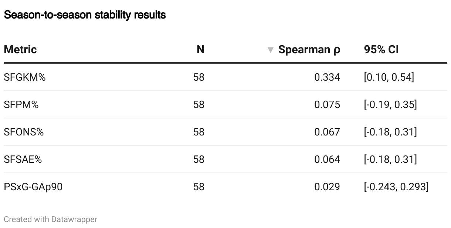Click the [-0.243, 0.293] confidence interval

tap(396, 187)
